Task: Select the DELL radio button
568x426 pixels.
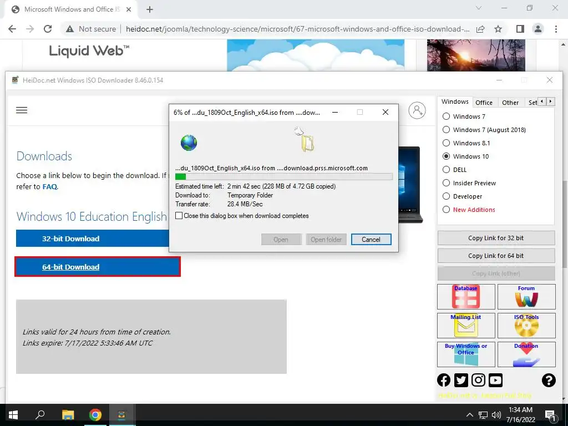Action: pyautogui.click(x=447, y=170)
